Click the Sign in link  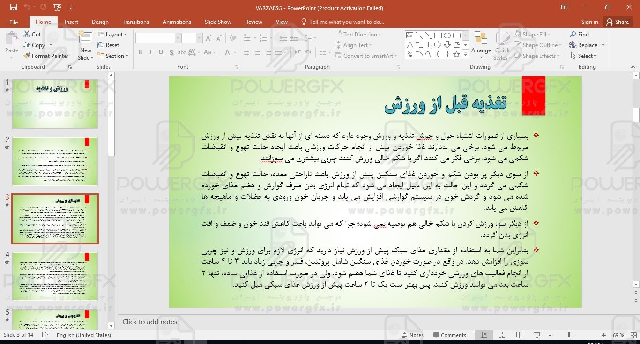[589, 22]
